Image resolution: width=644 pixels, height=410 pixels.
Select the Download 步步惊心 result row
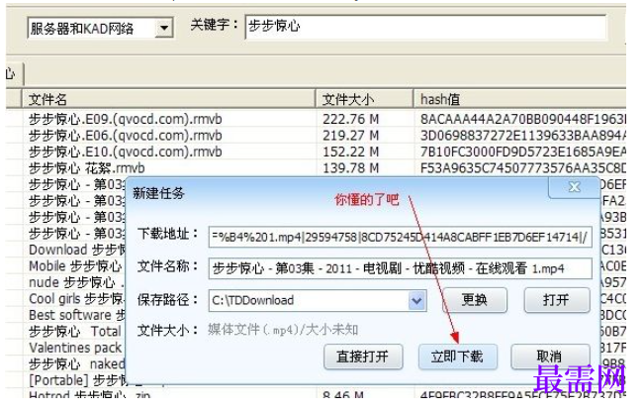[x=77, y=250]
